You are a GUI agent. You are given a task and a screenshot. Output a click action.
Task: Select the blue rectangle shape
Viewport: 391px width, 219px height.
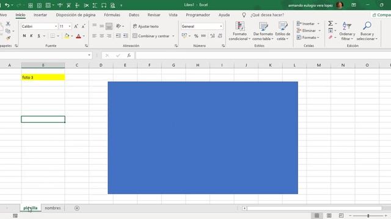click(x=203, y=138)
